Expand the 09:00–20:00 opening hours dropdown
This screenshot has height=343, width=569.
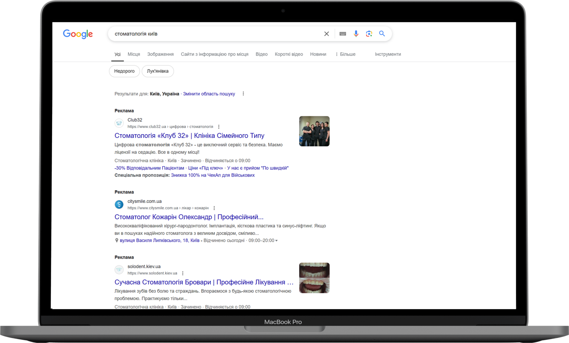click(263, 241)
